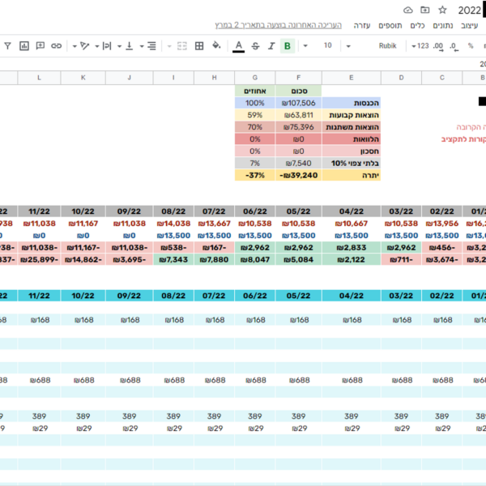
Task: Star this 2022 spreadsheet
Action: click(442, 10)
